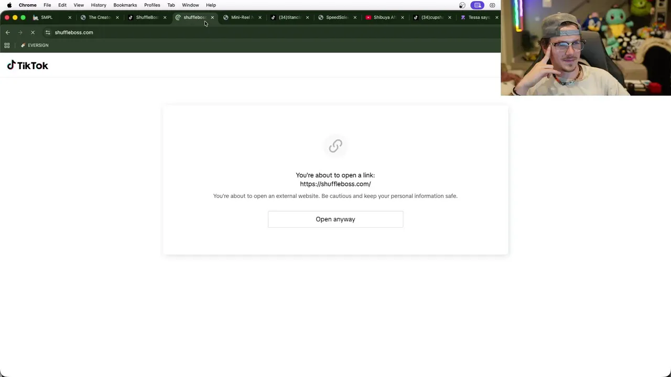The image size is (671, 377).
Task: Click the round status icon in menu bar
Action: click(x=462, y=5)
